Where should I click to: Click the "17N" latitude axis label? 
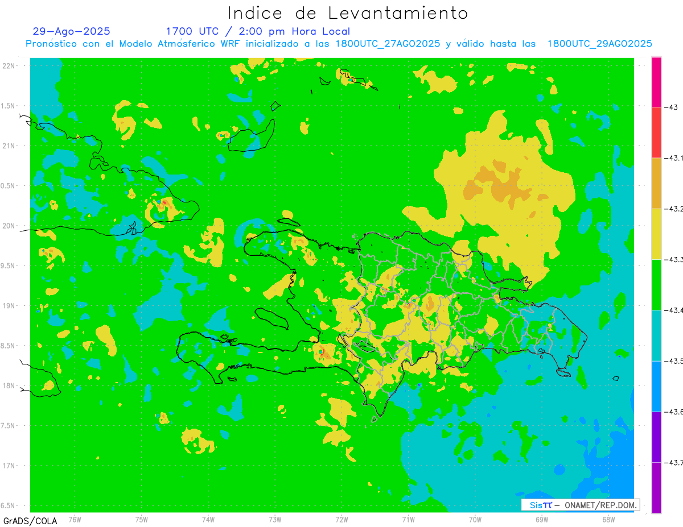coord(9,466)
